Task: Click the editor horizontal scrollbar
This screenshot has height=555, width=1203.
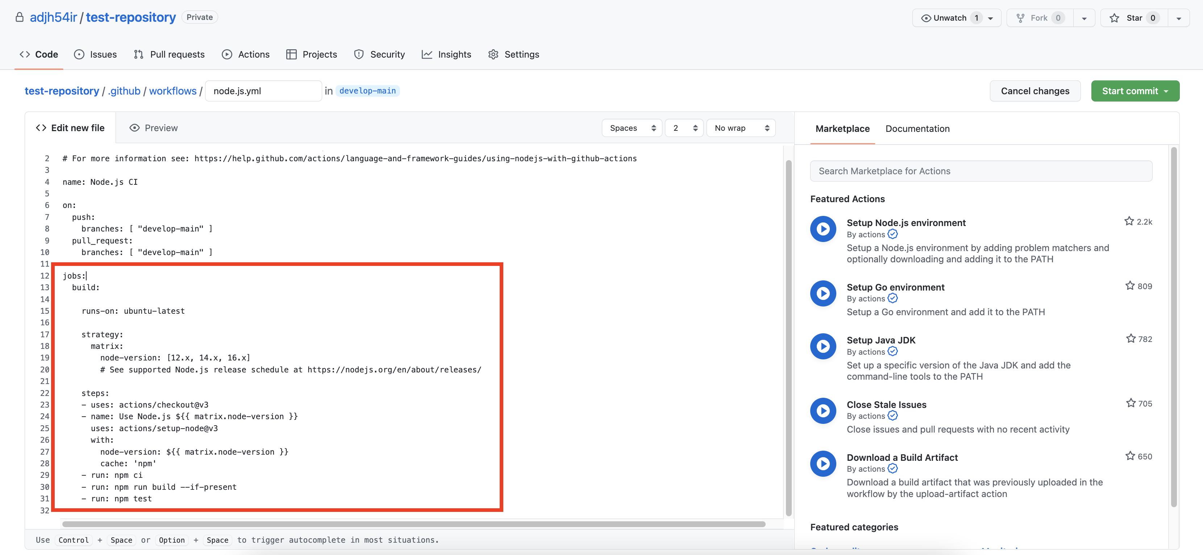Action: (413, 524)
